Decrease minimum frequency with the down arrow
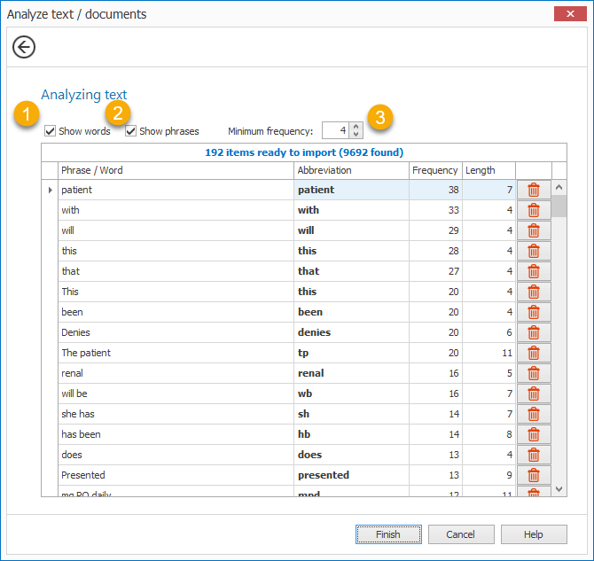Screen dimensions: 594x561 [x=356, y=134]
